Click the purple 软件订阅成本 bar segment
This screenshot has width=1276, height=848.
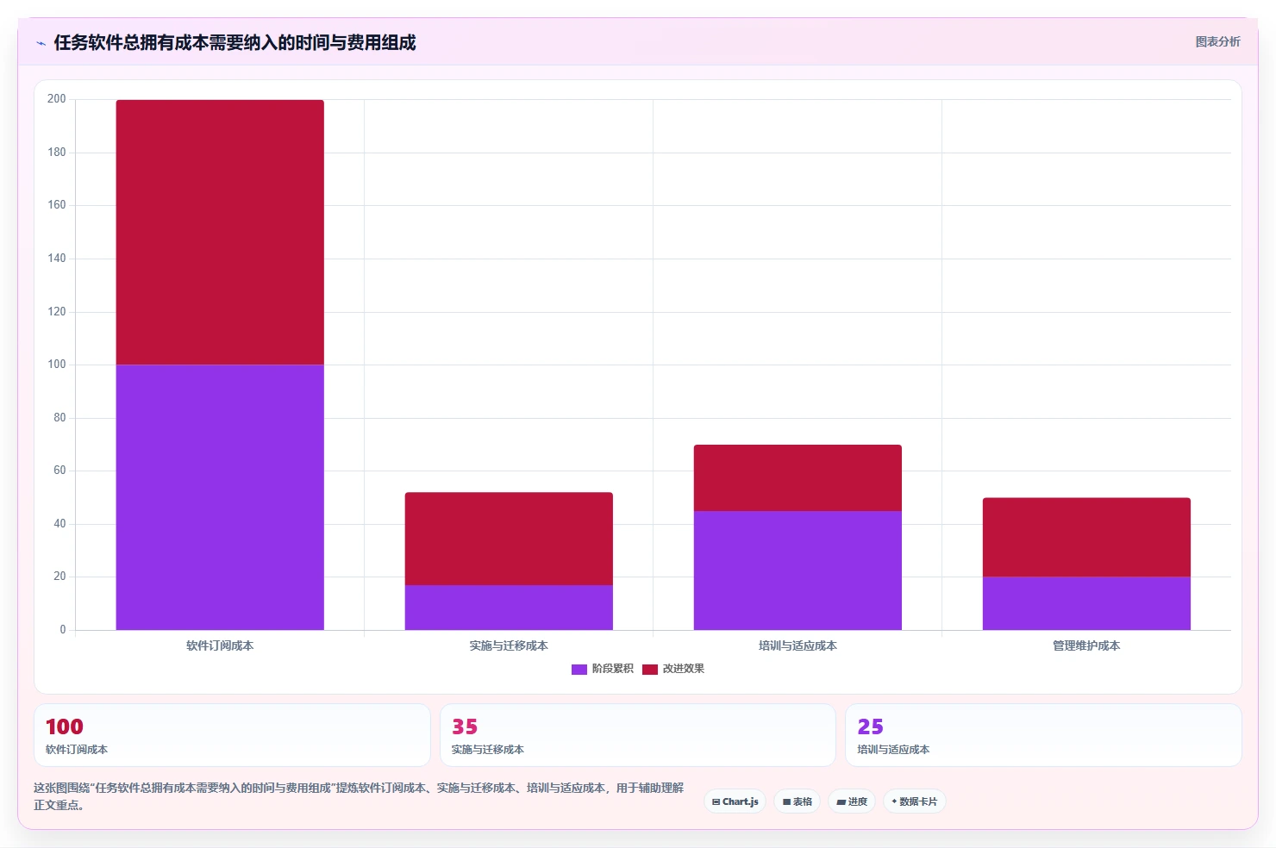coord(220,497)
